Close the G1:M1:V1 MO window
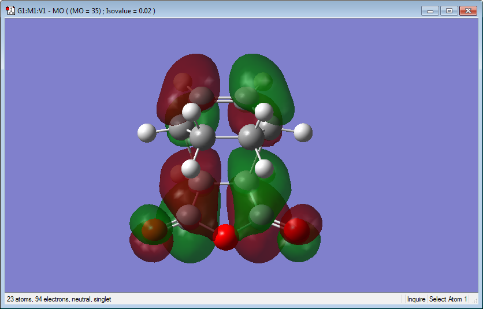 click(x=468, y=10)
